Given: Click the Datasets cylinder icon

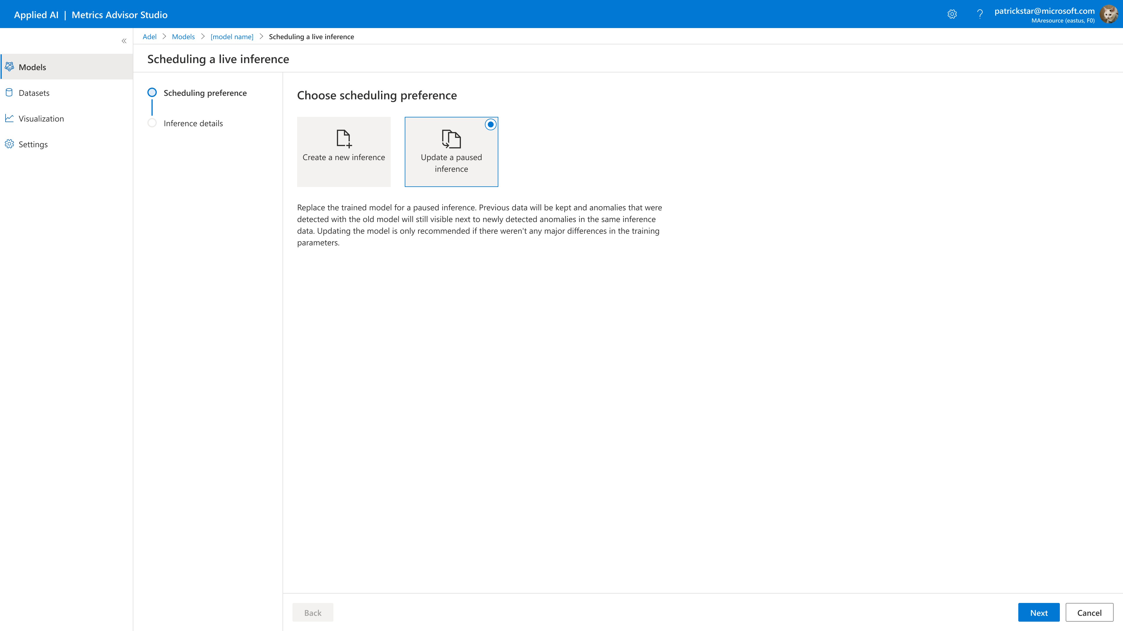Looking at the screenshot, I should [x=9, y=92].
